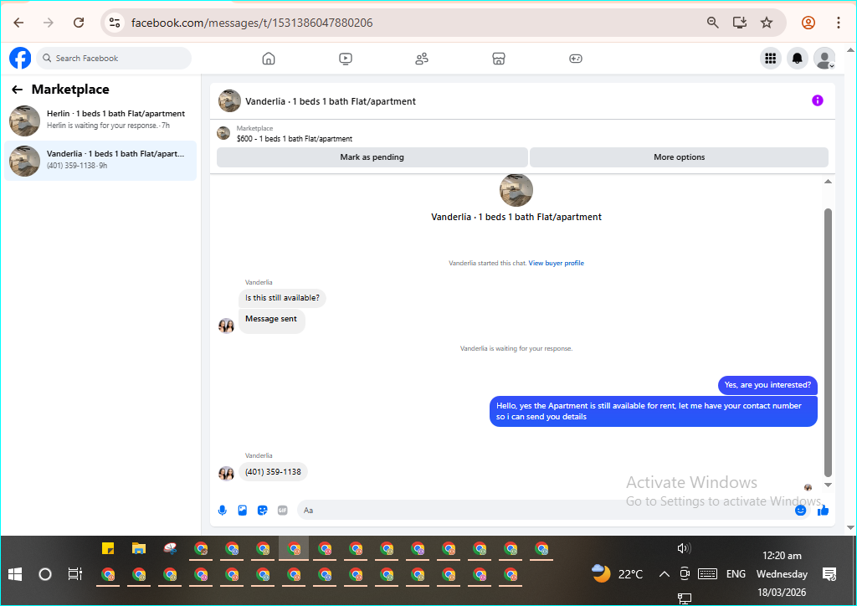Open the Video tab icon

[346, 59]
